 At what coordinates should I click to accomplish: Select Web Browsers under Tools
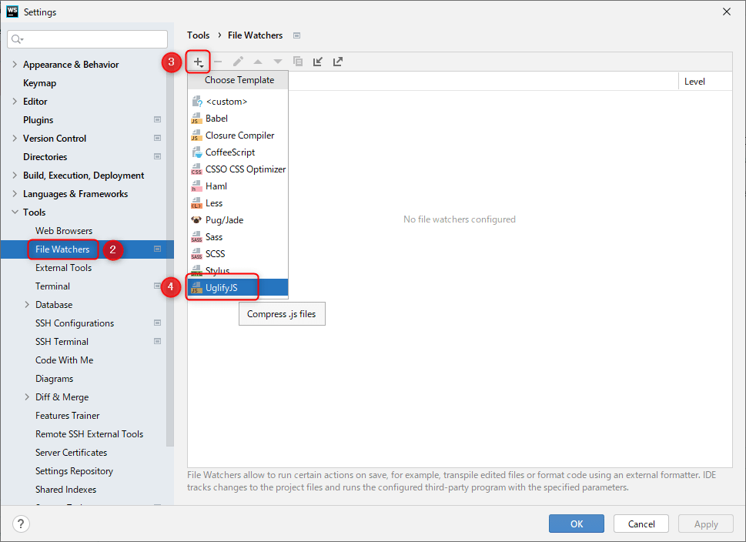pyautogui.click(x=64, y=231)
